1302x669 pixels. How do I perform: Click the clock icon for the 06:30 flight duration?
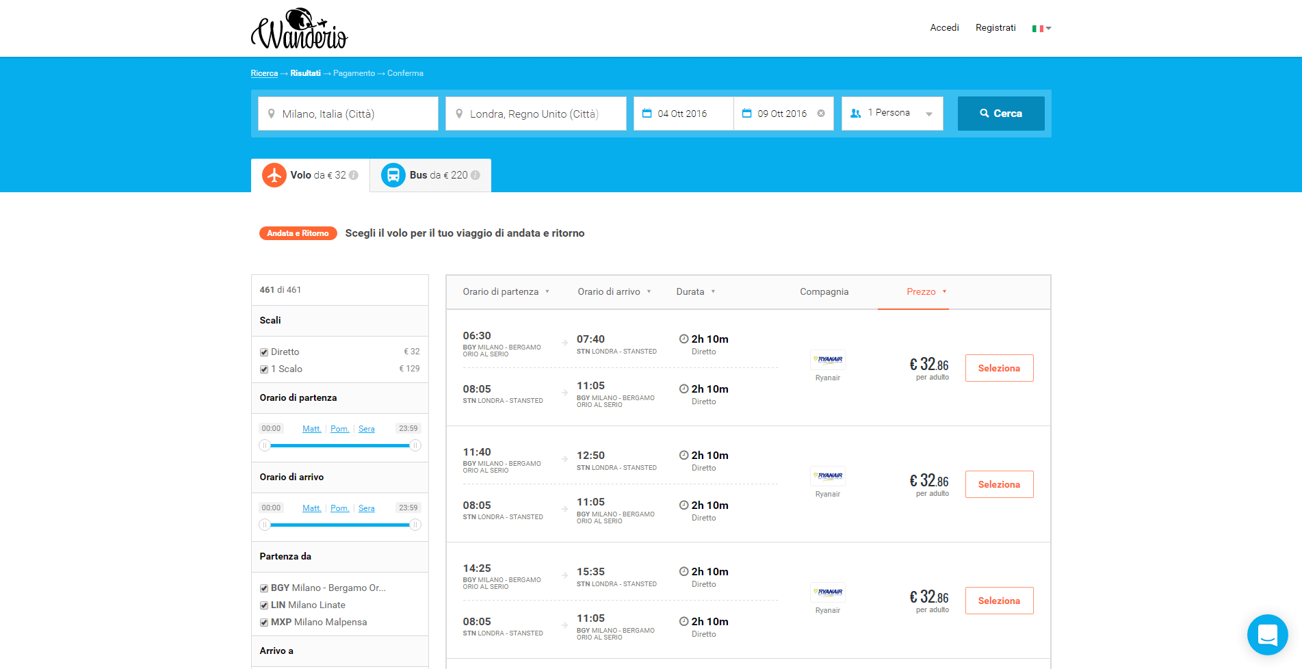pyautogui.click(x=683, y=339)
